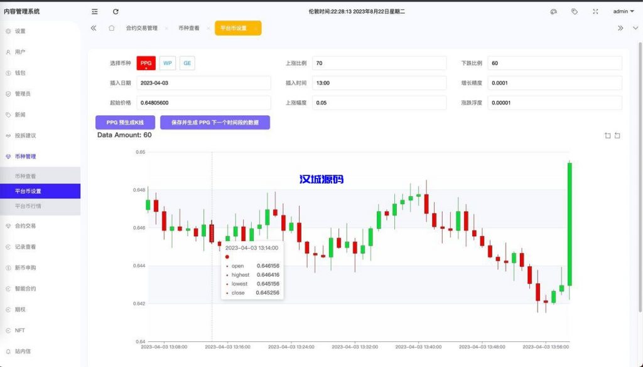
Task: Click the hamburger menu icon top left
Action: pos(95,11)
